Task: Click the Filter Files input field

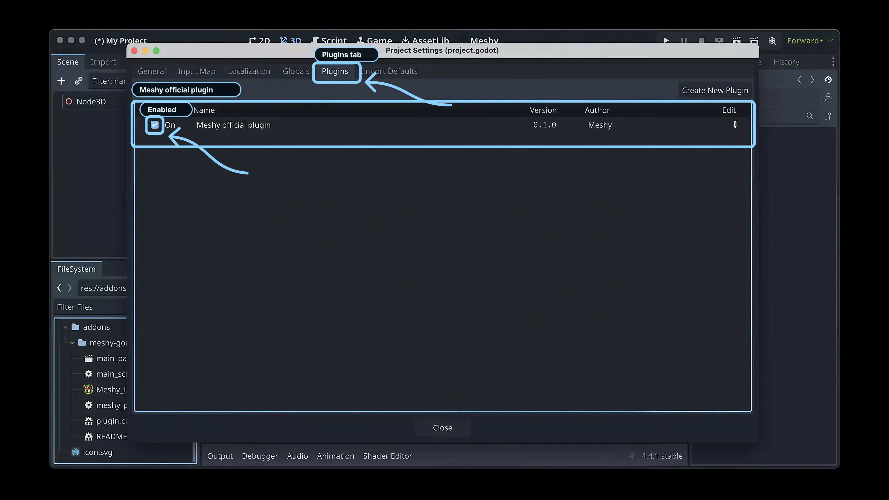Action: tap(90, 307)
